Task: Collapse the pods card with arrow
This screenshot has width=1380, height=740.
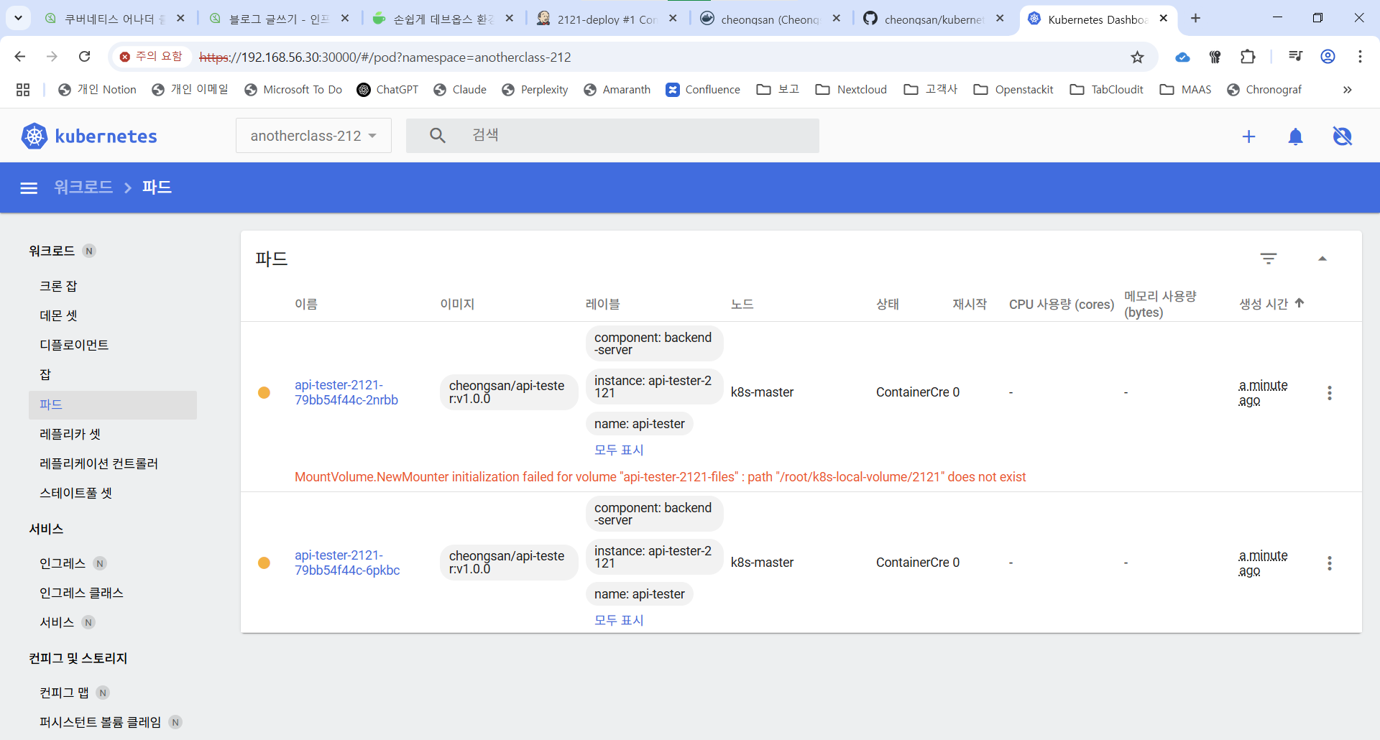Action: point(1322,259)
